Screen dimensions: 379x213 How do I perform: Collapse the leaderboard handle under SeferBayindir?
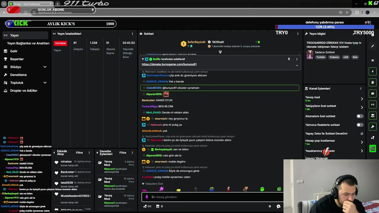pyautogui.click(x=220, y=52)
